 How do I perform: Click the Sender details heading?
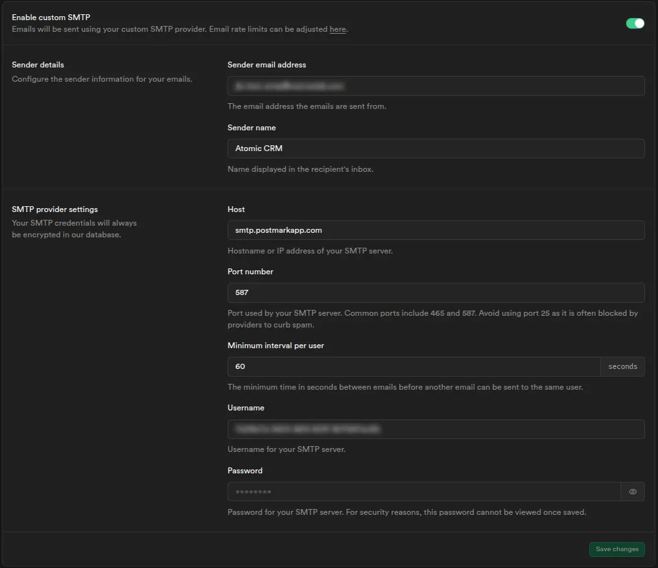pyautogui.click(x=38, y=64)
